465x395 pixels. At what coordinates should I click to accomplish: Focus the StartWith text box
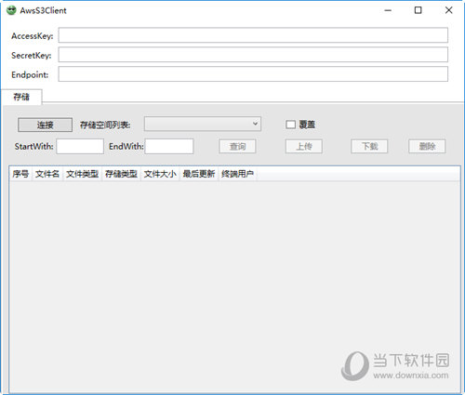click(x=80, y=146)
